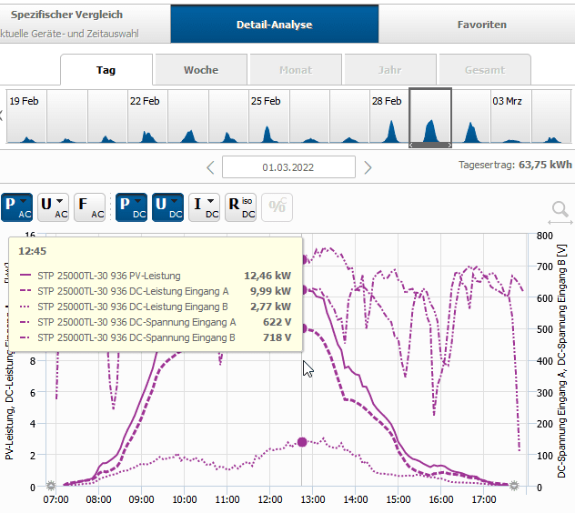
Task: Select the Woche period tab
Action: coord(201,70)
